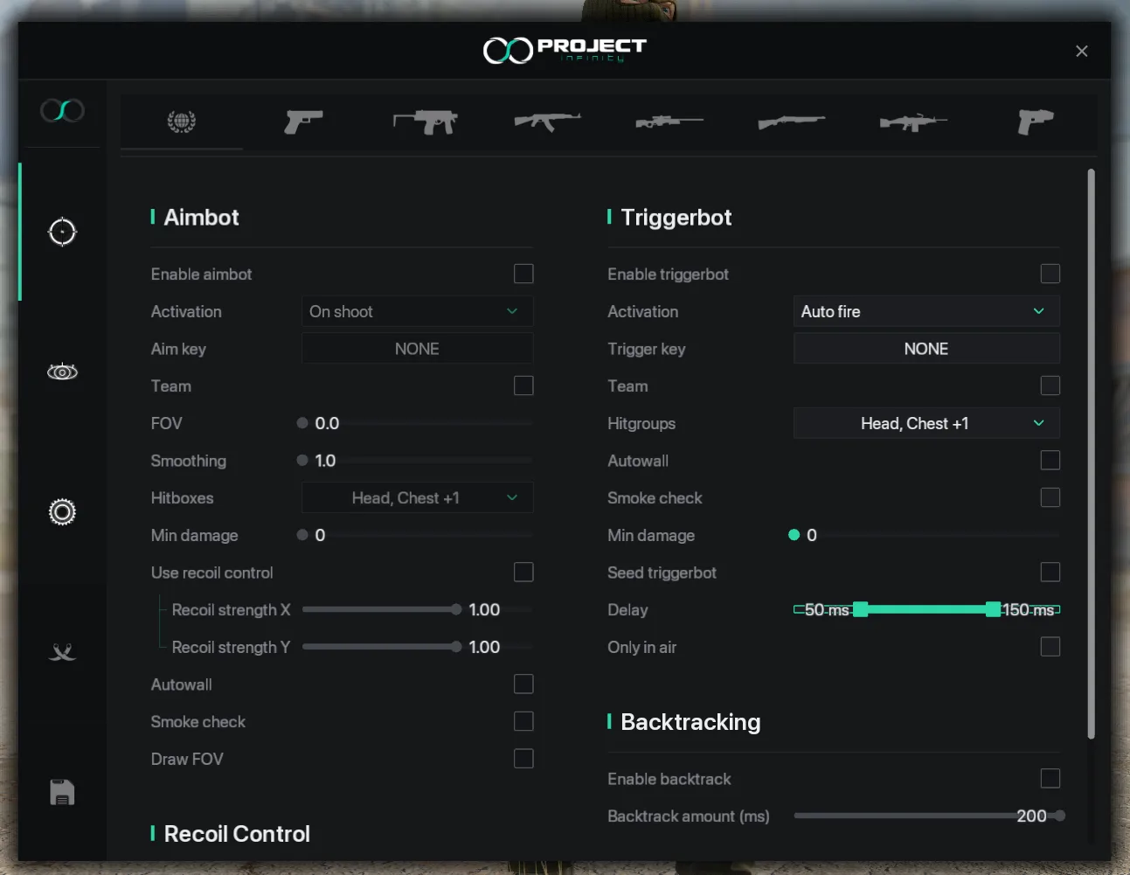Open the floppy disk save section

(62, 792)
